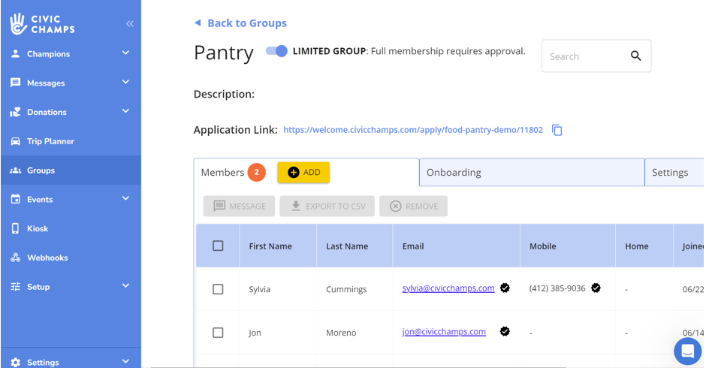Screen dimensions: 712x368
Task: Click the search magnifier icon
Action: click(635, 56)
